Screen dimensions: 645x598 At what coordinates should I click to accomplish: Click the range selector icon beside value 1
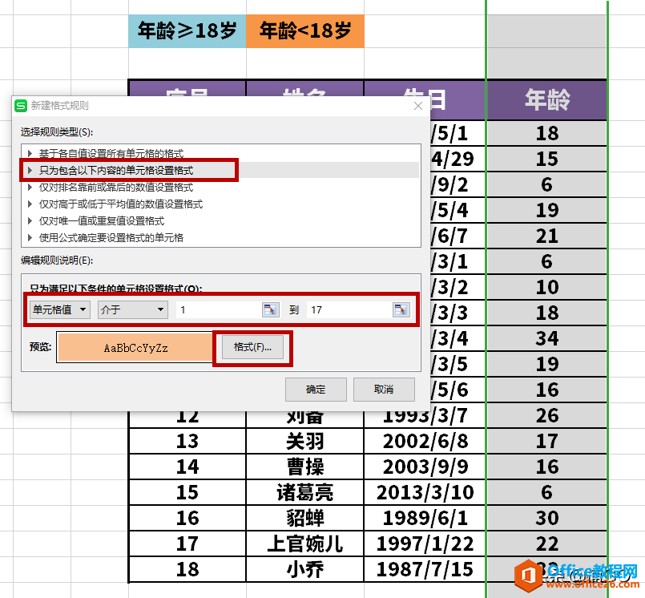point(270,309)
